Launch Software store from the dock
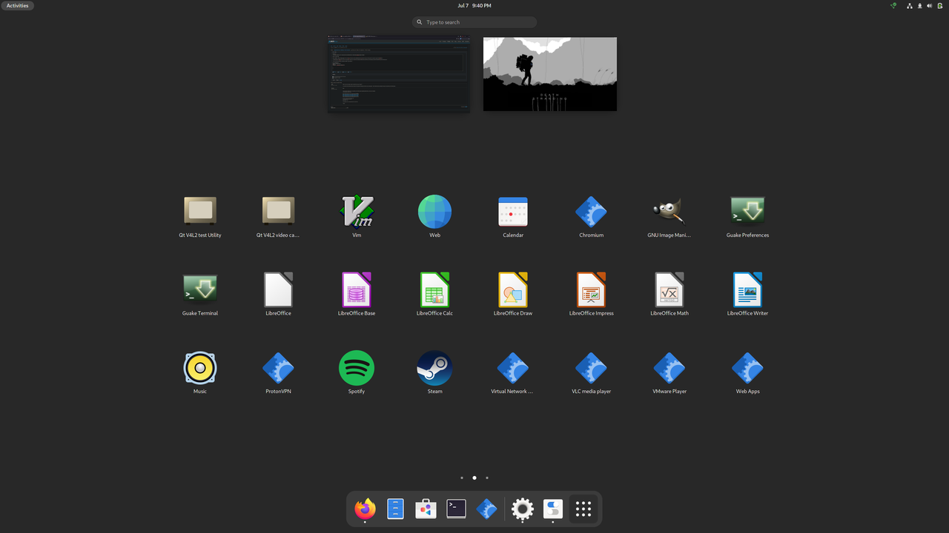This screenshot has height=533, width=949. [x=426, y=509]
